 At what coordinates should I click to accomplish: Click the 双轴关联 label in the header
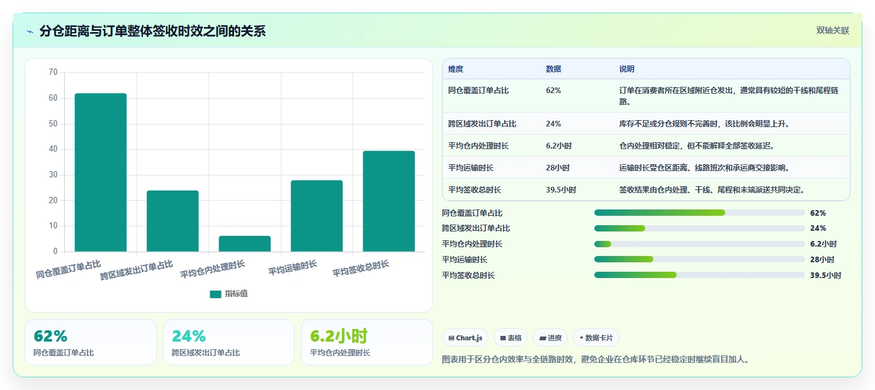[833, 31]
